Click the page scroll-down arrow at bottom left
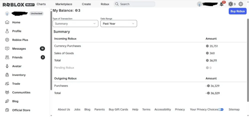This screenshot has height=117, width=249. [51, 115]
